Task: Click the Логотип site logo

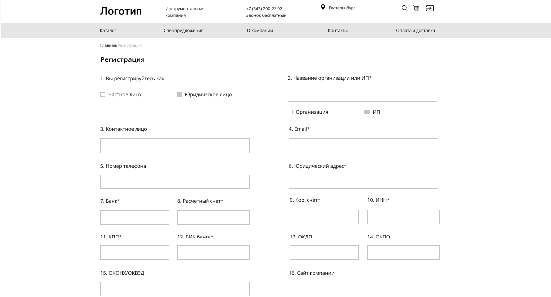Action: (121, 11)
